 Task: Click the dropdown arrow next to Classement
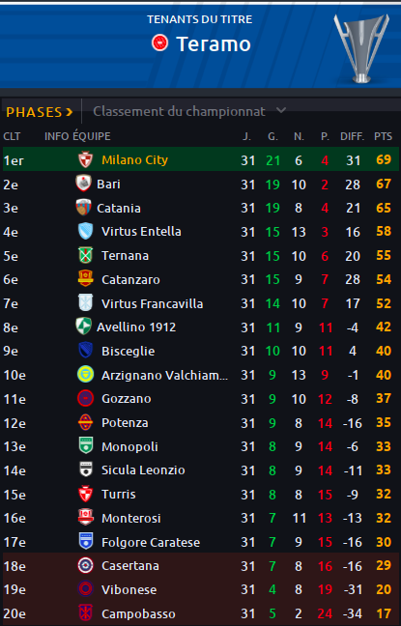(x=281, y=110)
